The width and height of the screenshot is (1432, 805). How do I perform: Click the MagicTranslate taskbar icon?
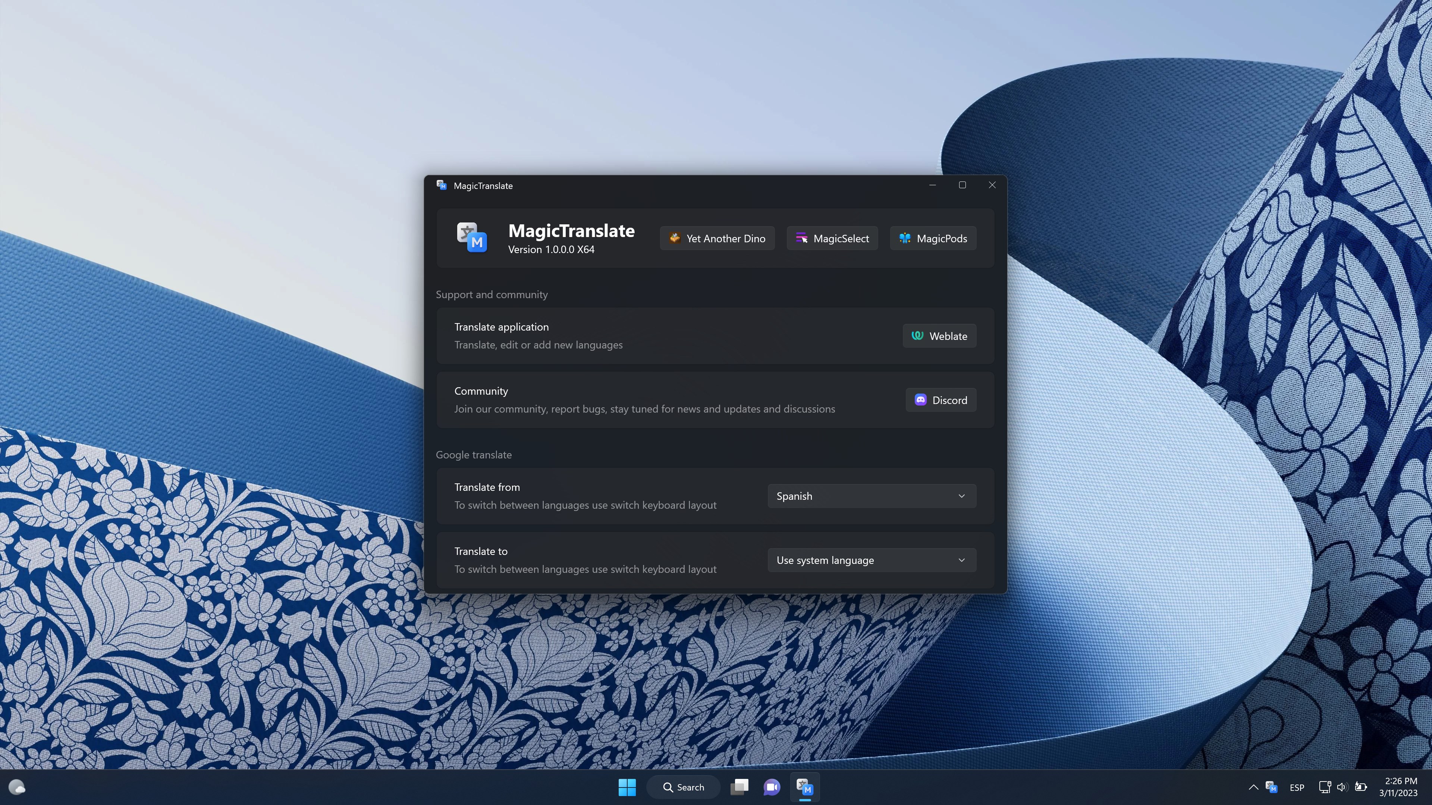[805, 787]
